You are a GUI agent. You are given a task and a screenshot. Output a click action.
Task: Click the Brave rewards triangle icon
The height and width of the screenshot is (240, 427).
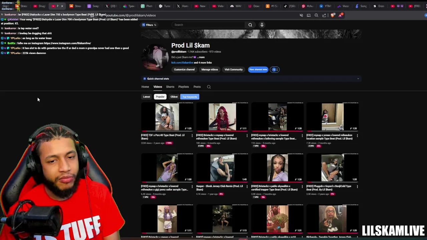point(340,15)
